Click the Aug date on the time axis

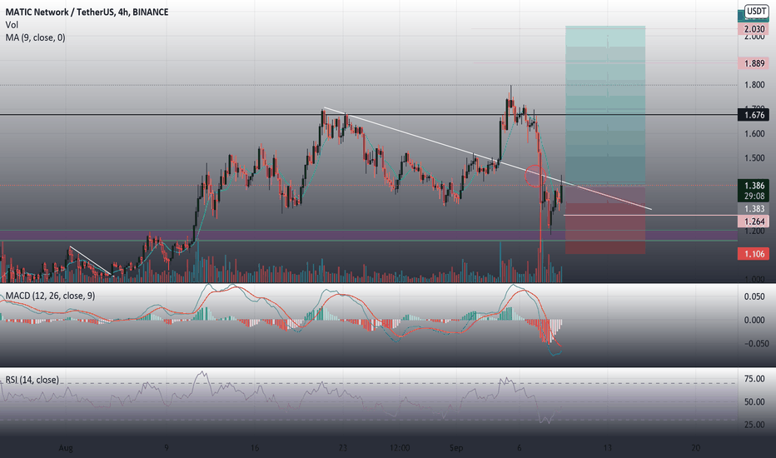click(66, 448)
